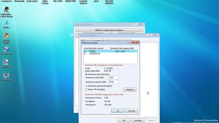The width and height of the screenshot is (219, 123).
Task: Choose Nessun file di paging option
Action: click(86, 90)
